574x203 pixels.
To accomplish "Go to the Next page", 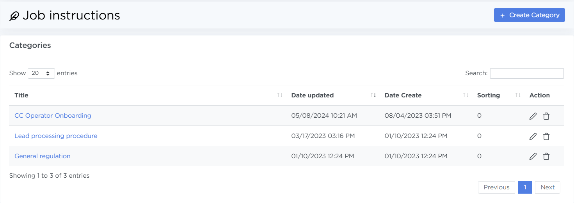I will click(x=547, y=187).
